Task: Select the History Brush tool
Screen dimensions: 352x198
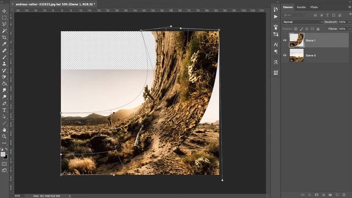Action: [x=4, y=70]
